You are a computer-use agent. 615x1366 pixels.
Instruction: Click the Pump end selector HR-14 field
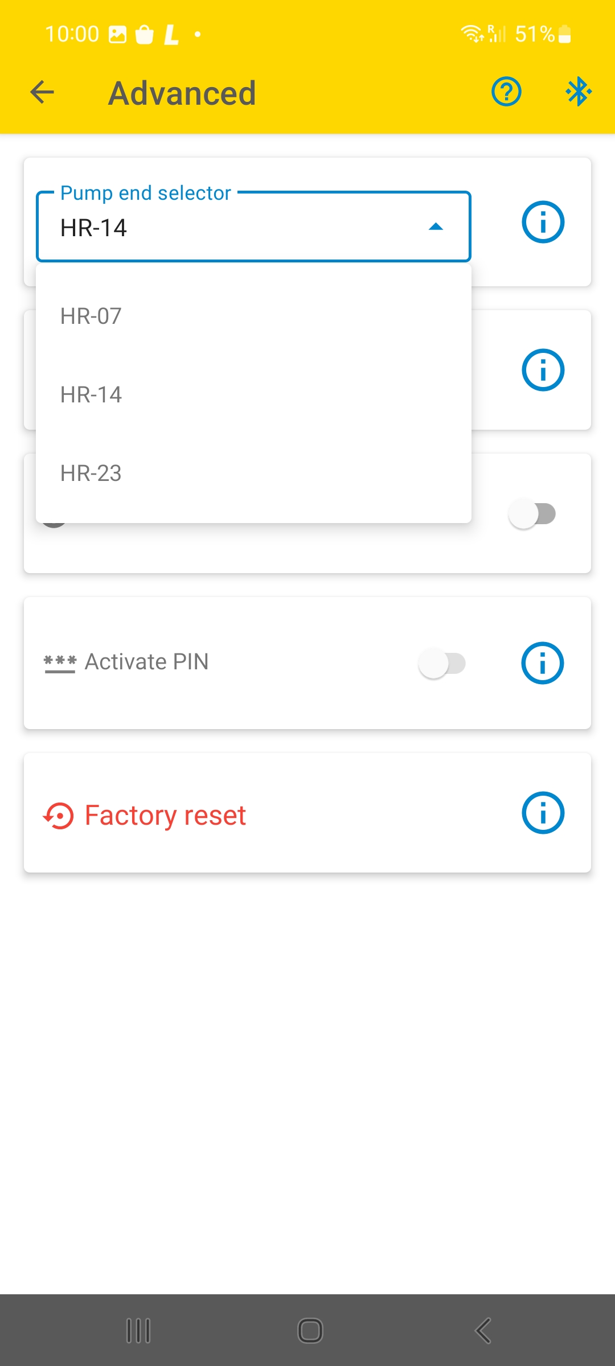tap(253, 227)
